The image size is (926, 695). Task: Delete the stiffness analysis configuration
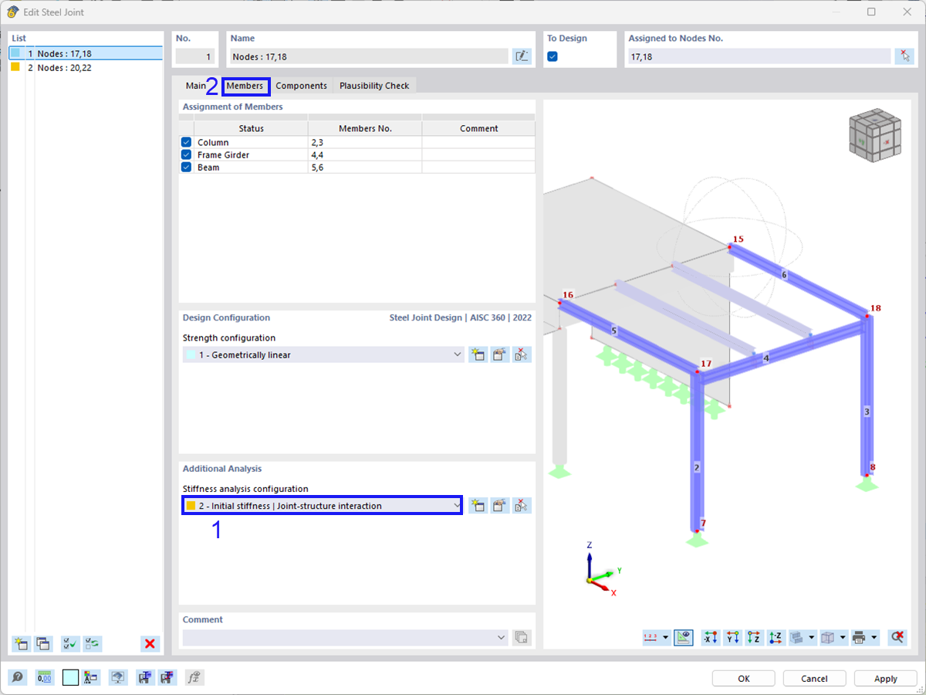(x=522, y=506)
